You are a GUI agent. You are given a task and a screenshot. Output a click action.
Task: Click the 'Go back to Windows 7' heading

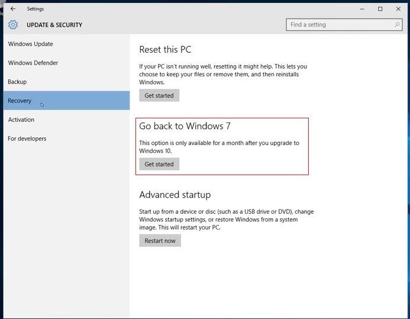185,126
